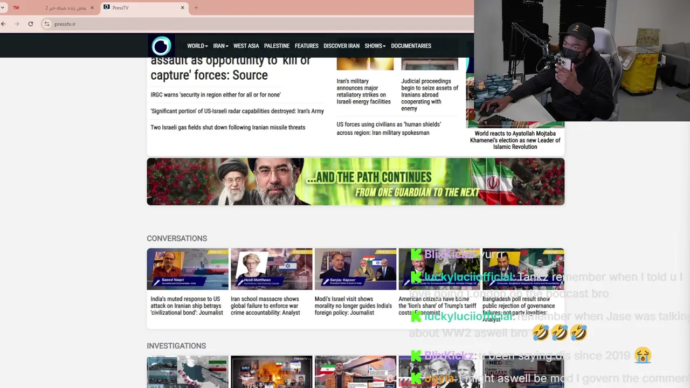This screenshot has height=388, width=690.
Task: Open the WEST ASIA section
Action: coord(246,46)
